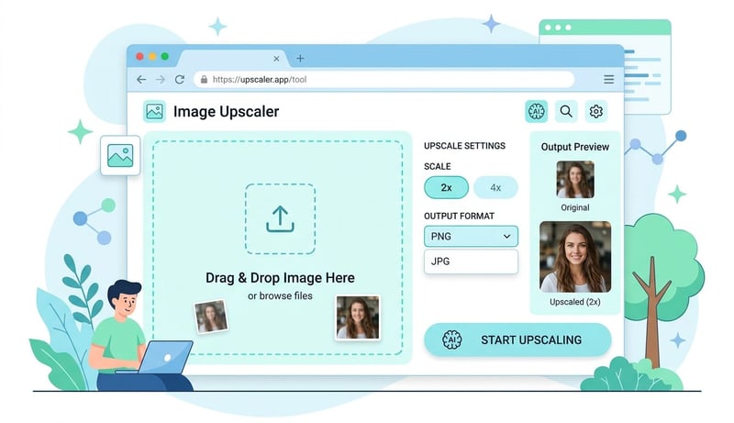Click the or browse files link

[x=280, y=295]
